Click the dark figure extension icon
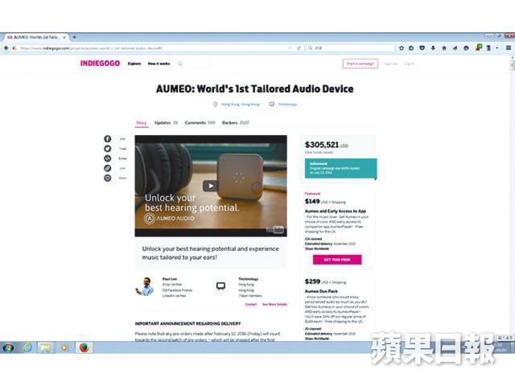The width and height of the screenshot is (515, 386). pos(488,48)
